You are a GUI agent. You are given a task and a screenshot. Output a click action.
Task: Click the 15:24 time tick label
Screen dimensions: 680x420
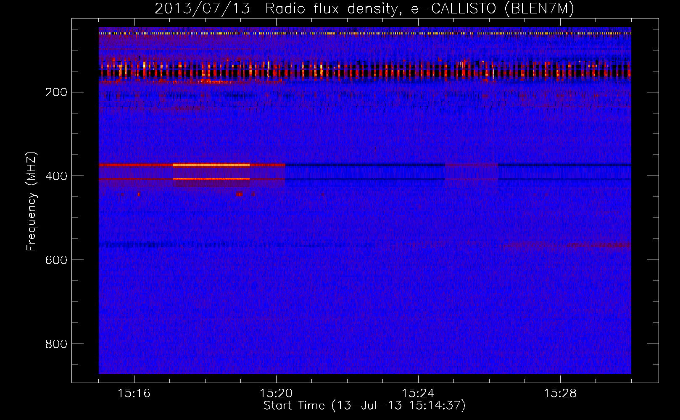coord(418,394)
